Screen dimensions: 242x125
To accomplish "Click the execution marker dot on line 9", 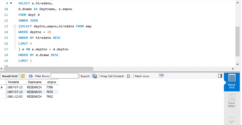I will (11, 3).
